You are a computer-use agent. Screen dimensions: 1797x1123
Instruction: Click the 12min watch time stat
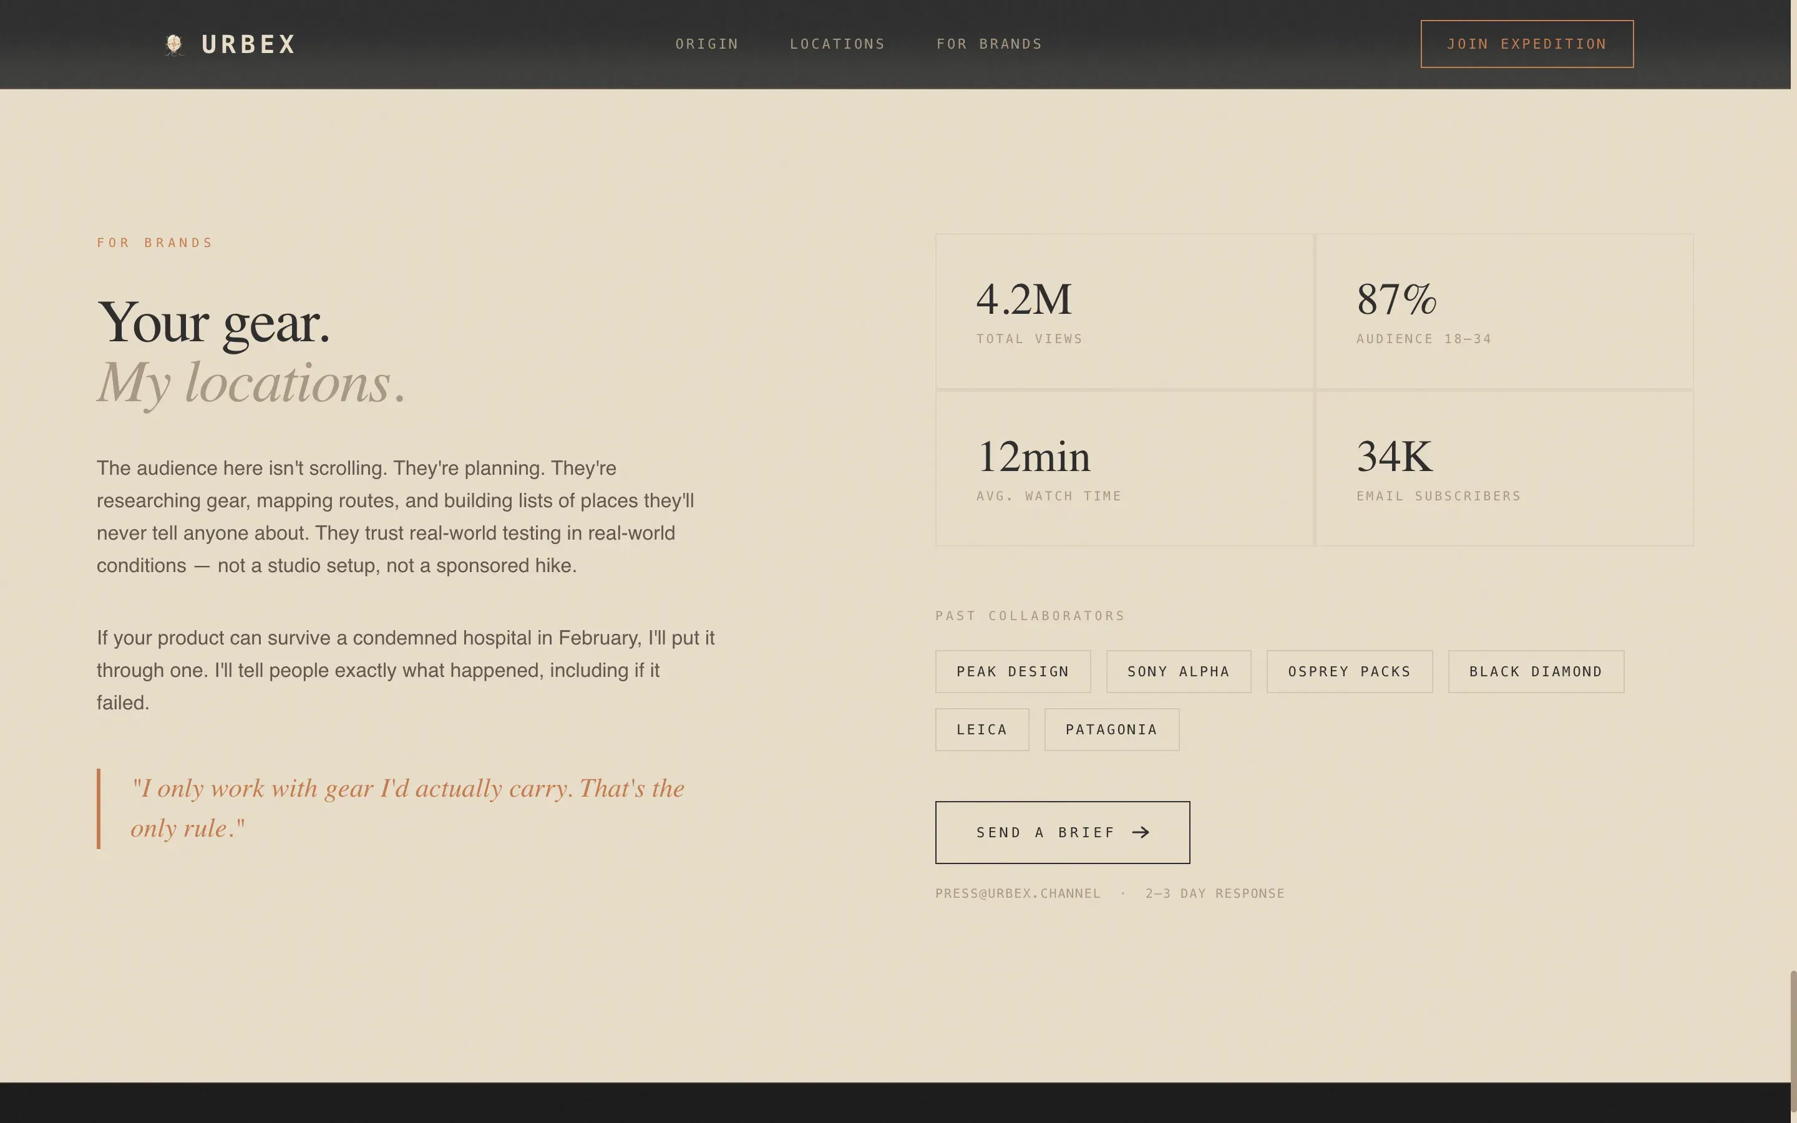[x=1124, y=469]
